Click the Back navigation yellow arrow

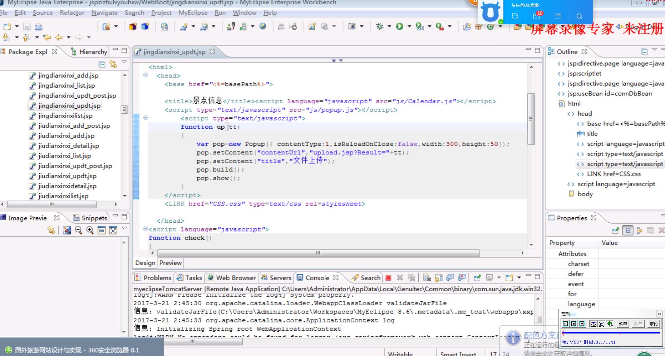[59, 37]
